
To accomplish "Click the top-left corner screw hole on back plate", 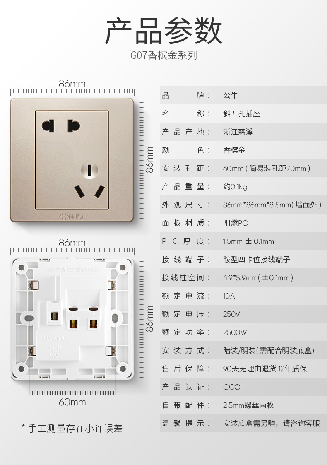I will click(22, 268).
